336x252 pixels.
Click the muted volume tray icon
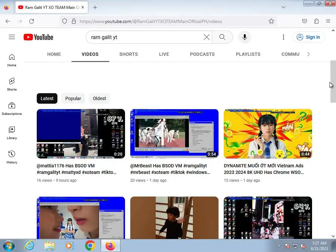point(303,246)
